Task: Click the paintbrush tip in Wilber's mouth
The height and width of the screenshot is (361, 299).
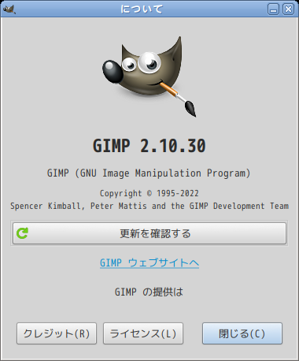Action: (190, 108)
